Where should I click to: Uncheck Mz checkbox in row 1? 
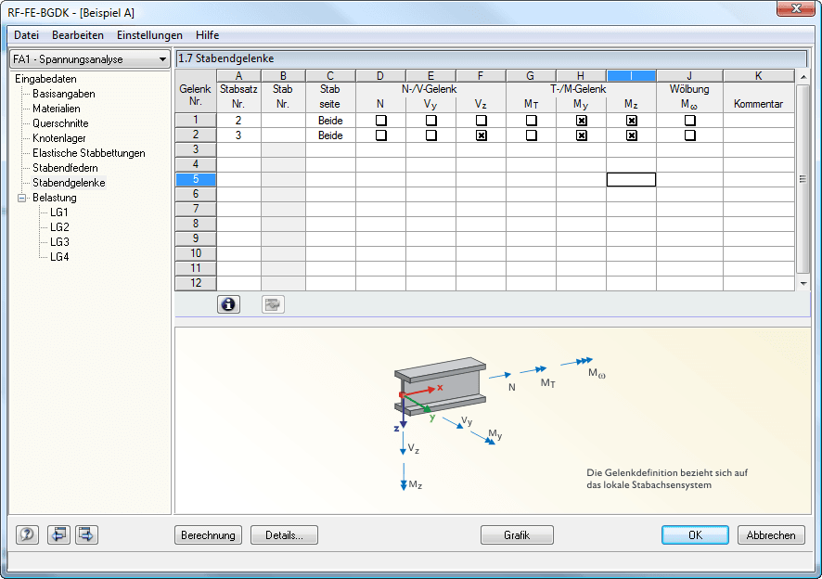(x=631, y=120)
